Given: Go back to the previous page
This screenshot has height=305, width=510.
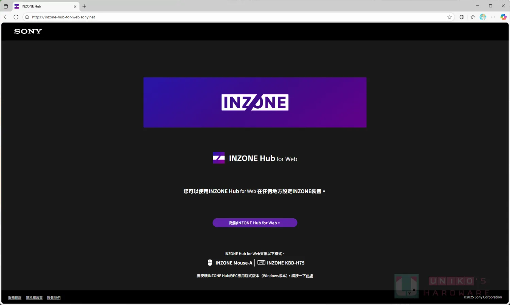Looking at the screenshot, I should click(6, 17).
